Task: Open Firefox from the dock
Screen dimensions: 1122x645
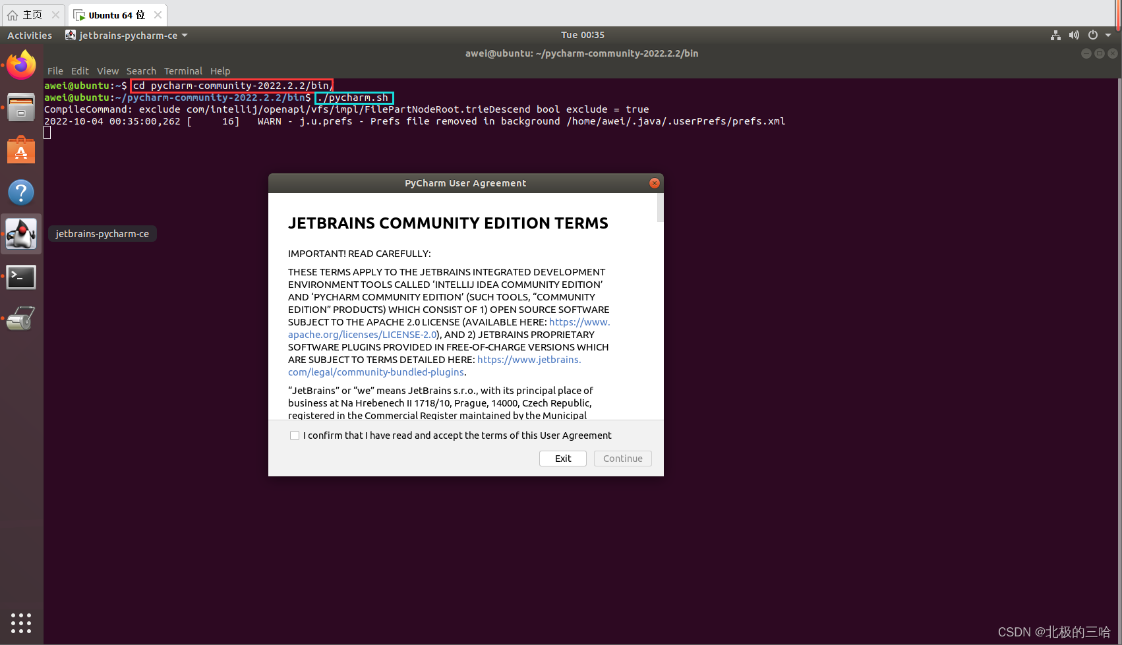Action: (21, 65)
